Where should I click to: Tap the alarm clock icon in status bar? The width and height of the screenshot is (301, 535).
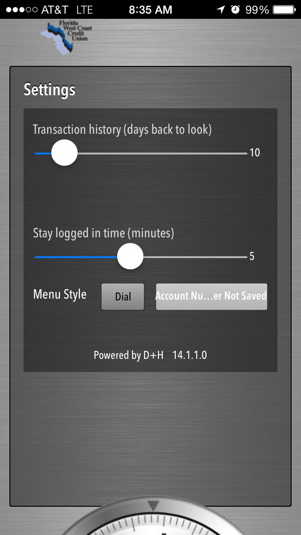coord(235,9)
